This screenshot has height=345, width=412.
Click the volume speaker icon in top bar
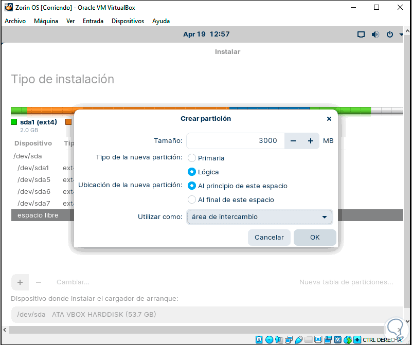(x=375, y=34)
